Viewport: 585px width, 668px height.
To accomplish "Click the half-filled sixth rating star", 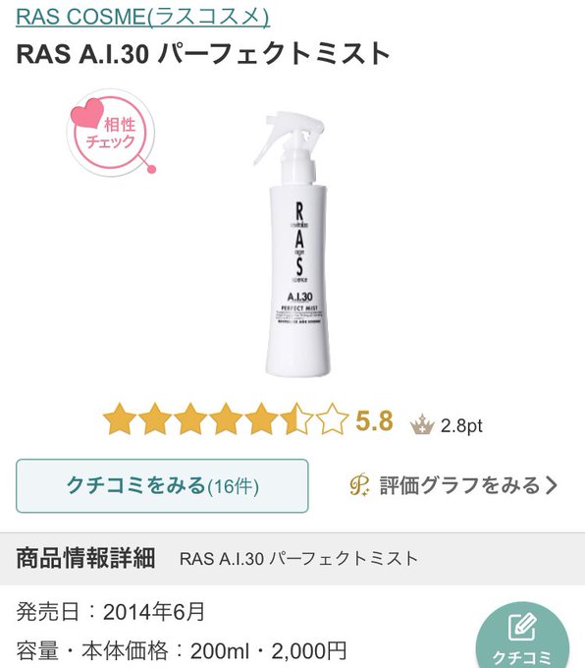I will pos(296,419).
